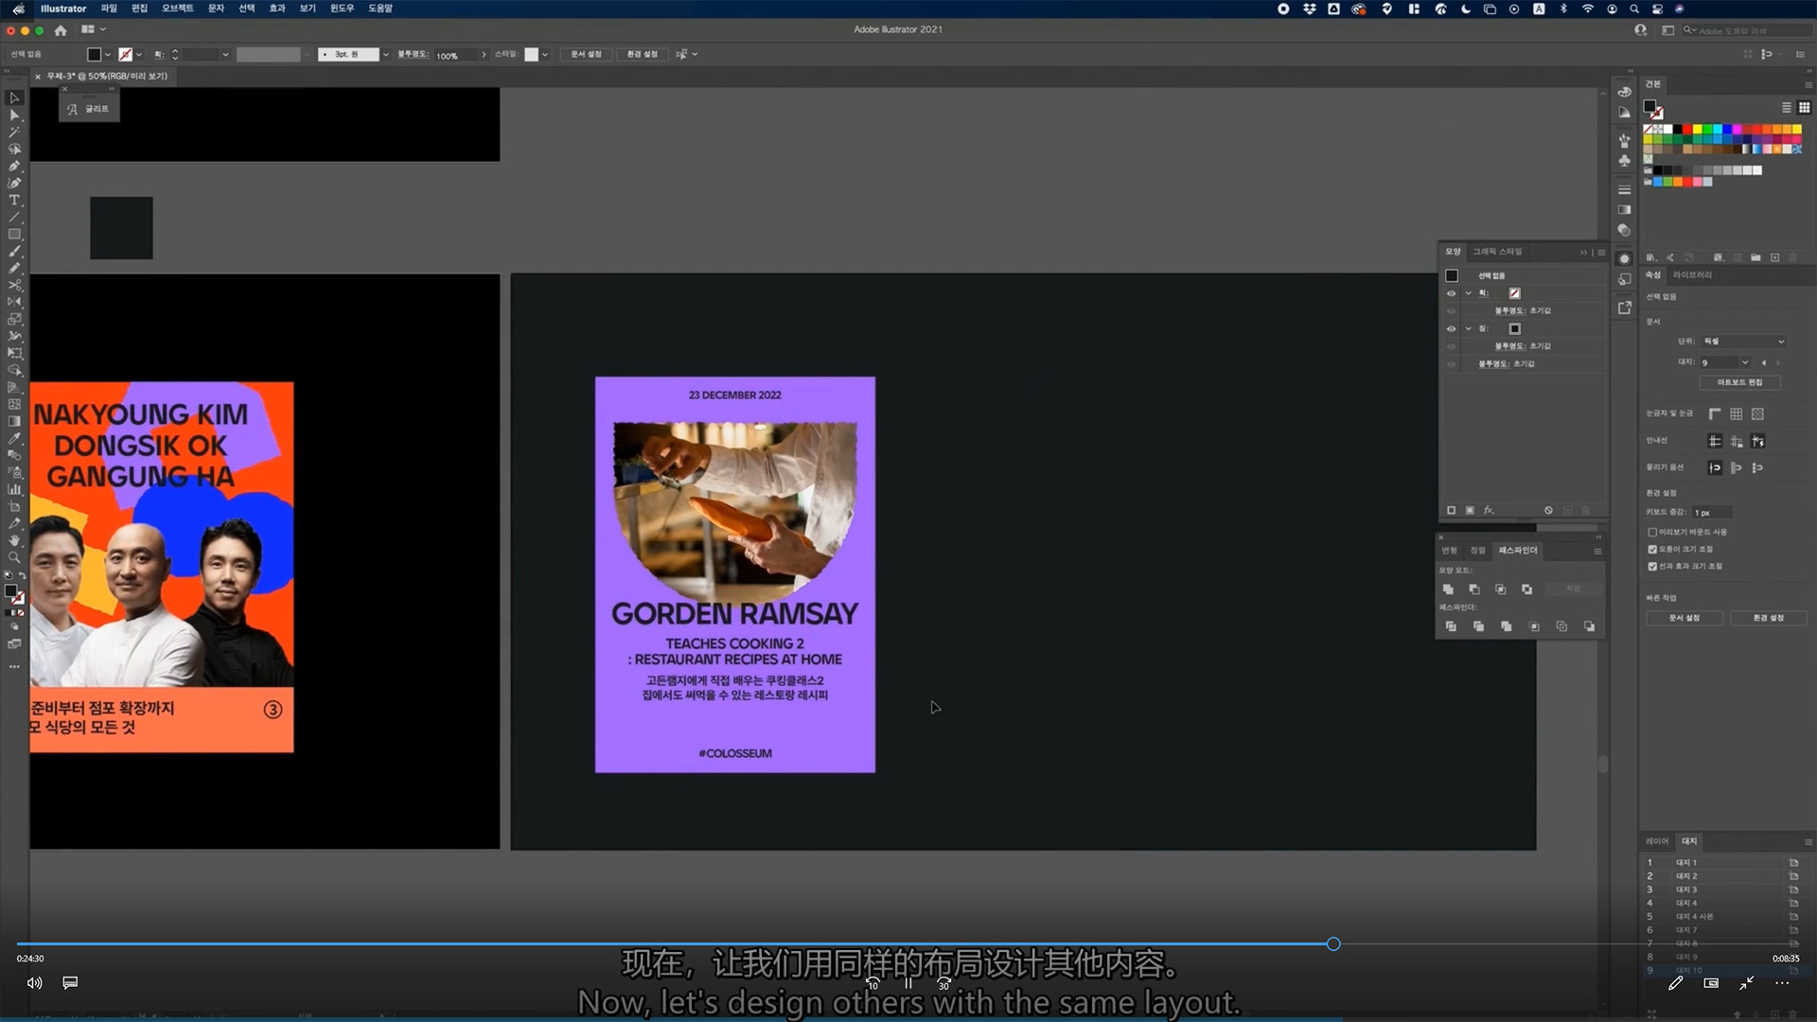The height and width of the screenshot is (1022, 1817).
Task: Collapse the 칠 fill row chevron in Appearance
Action: (x=1469, y=328)
